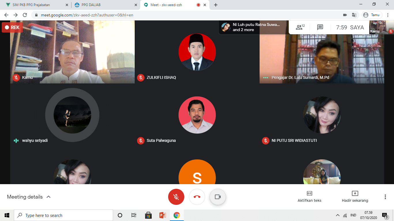The image size is (394, 221).
Task: Click the REK recording indicator
Action: point(12,27)
